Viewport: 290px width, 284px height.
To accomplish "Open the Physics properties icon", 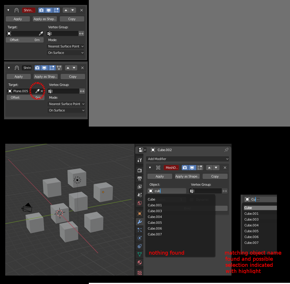I will pyautogui.click(x=140, y=238).
